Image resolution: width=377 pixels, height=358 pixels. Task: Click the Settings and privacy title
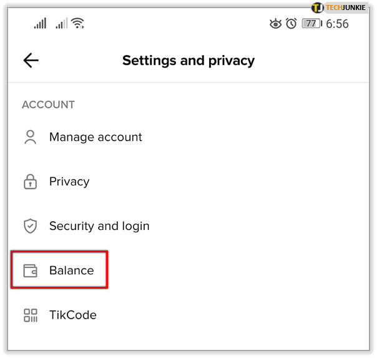(188, 61)
